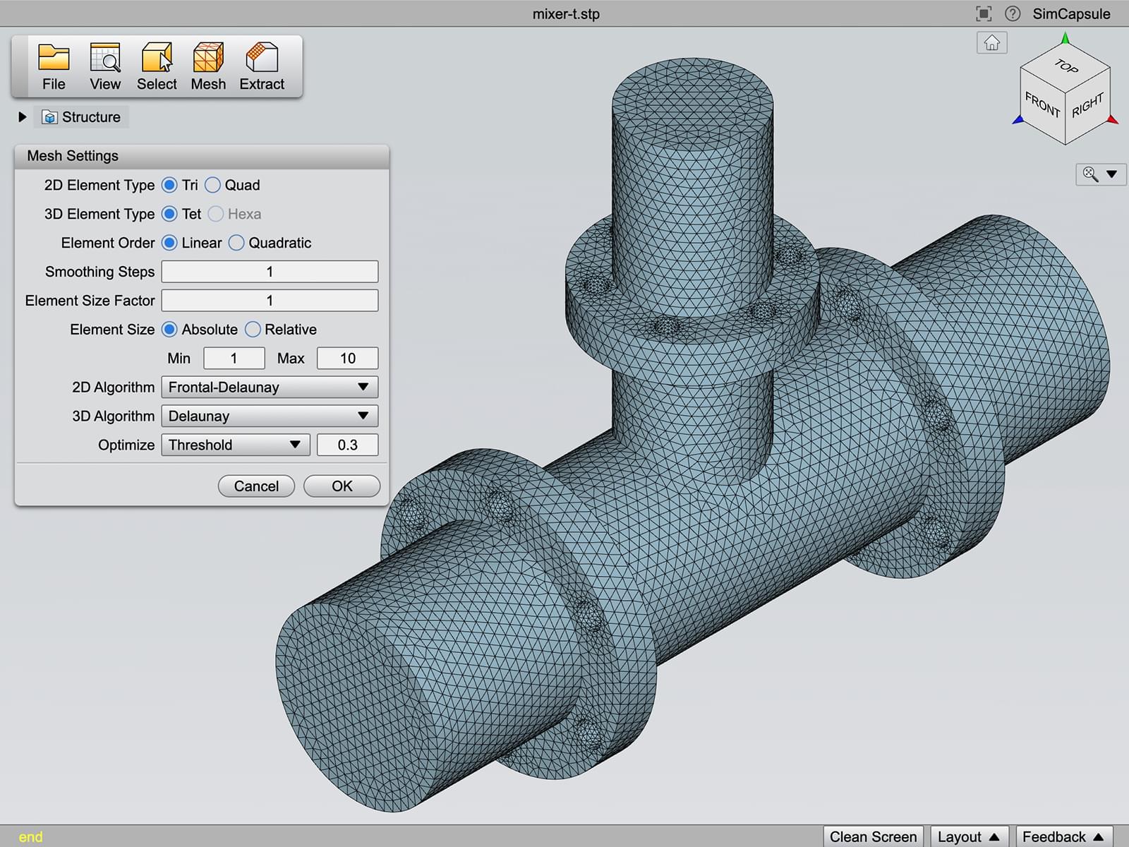Image resolution: width=1129 pixels, height=847 pixels.
Task: Click the fullscreen frame icon
Action: 984,13
